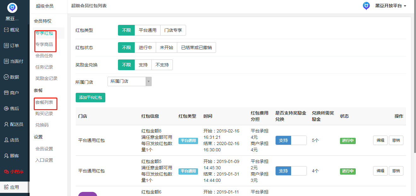Click the 4个 value in the second row
The image size is (416, 196).
315,171
